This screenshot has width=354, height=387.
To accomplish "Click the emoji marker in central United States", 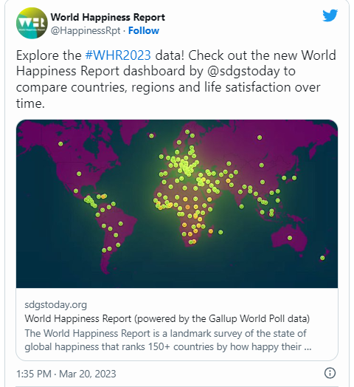I will point(79,174).
